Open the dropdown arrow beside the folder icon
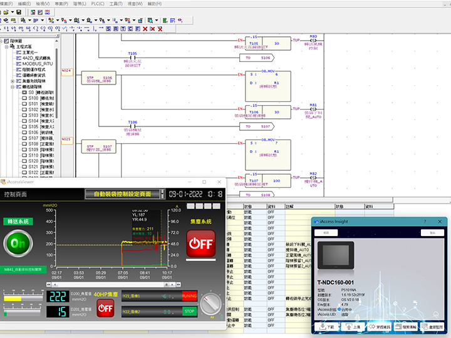Viewport: 451px width, 338px height. (13, 12)
